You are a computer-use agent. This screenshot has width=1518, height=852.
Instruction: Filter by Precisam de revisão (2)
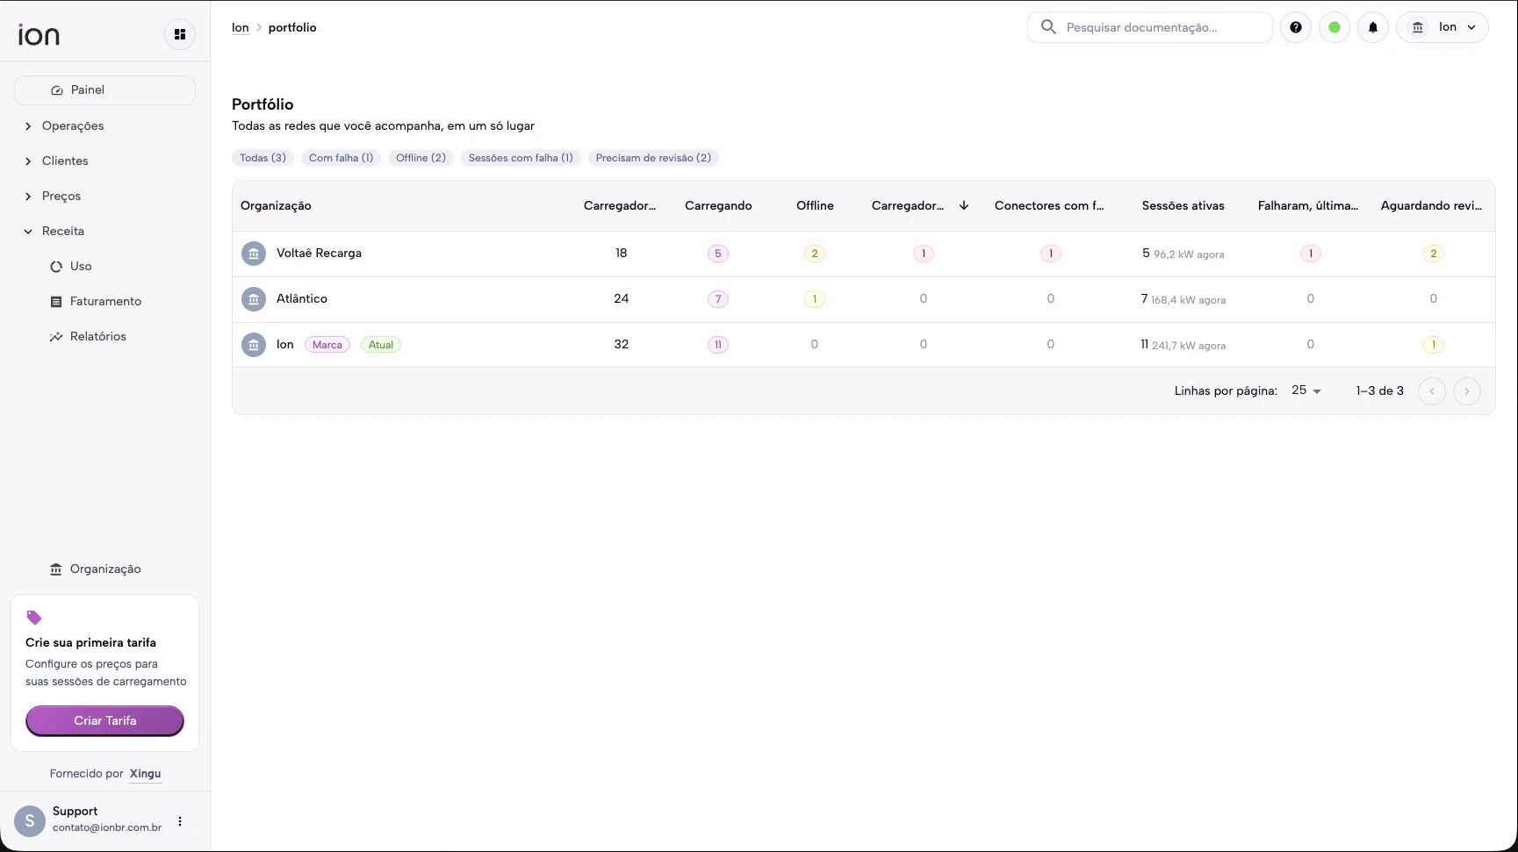(653, 158)
